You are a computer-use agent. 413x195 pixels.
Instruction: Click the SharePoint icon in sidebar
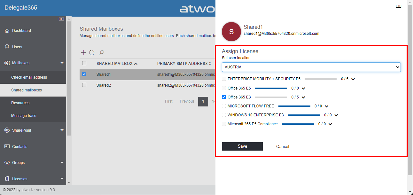pos(7,130)
